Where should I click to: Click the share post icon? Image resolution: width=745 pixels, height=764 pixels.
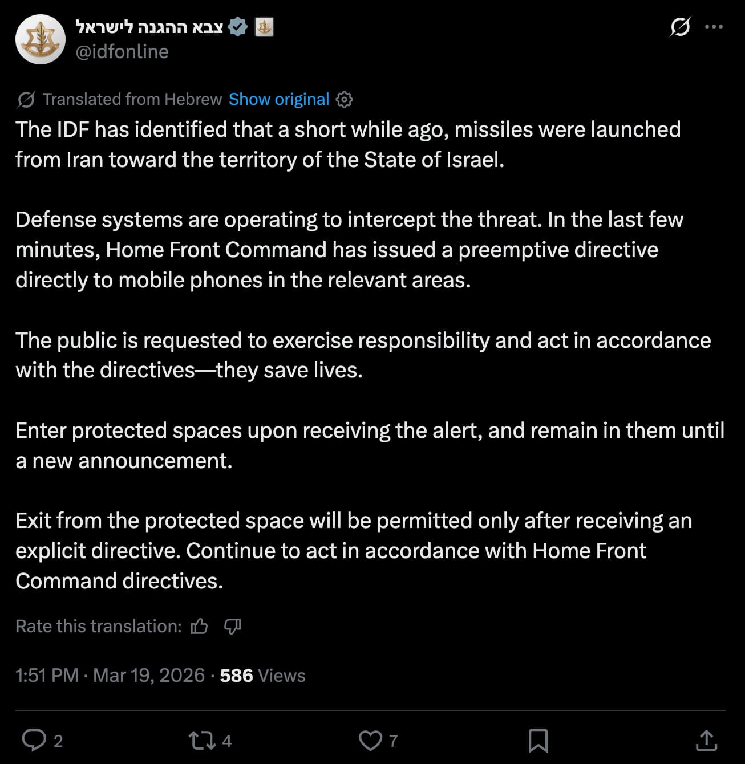tap(706, 740)
